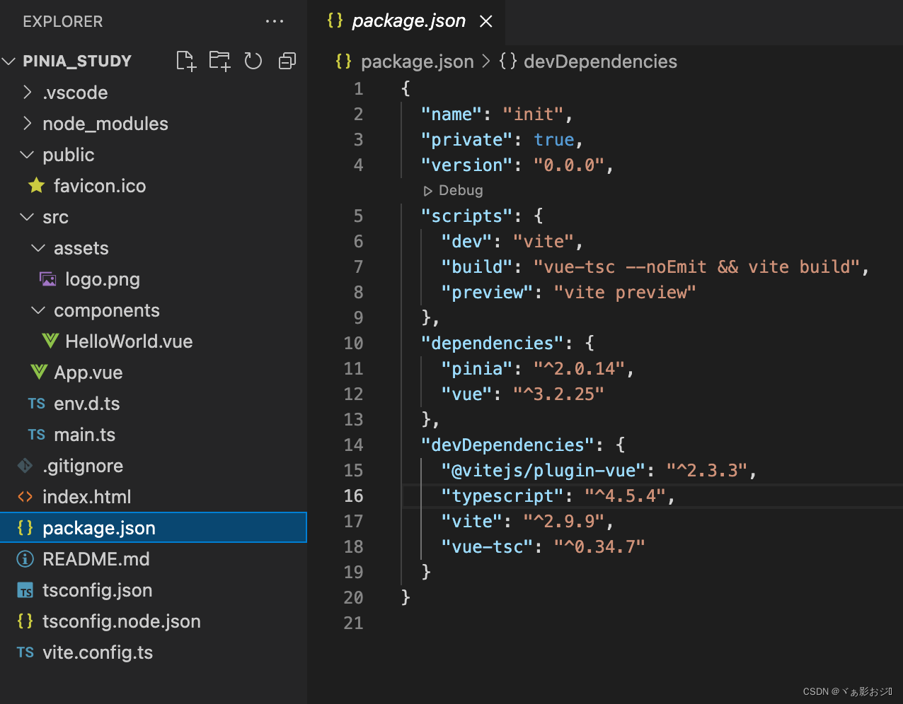Open the Explorer more actions menu

(275, 21)
